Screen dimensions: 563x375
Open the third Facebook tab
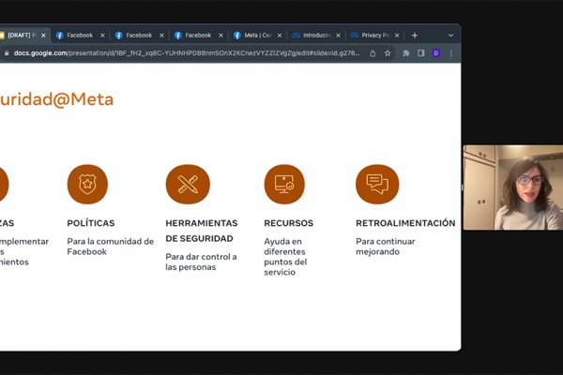(x=198, y=36)
